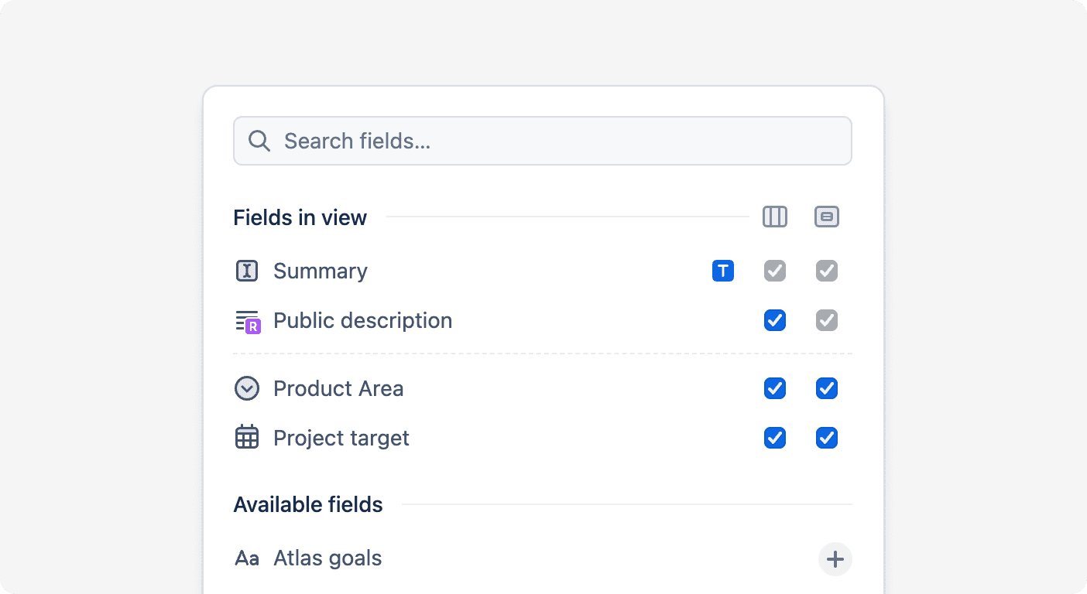Viewport: 1087px width, 594px height.
Task: Click the Product Area dropdown circle icon
Action: (x=247, y=388)
